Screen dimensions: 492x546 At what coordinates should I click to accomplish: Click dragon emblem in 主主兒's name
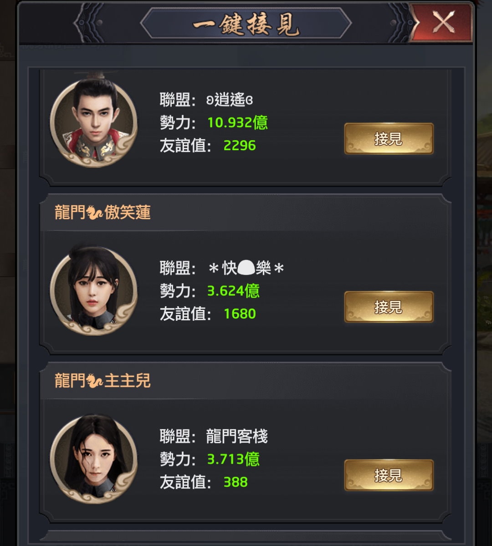(x=95, y=381)
